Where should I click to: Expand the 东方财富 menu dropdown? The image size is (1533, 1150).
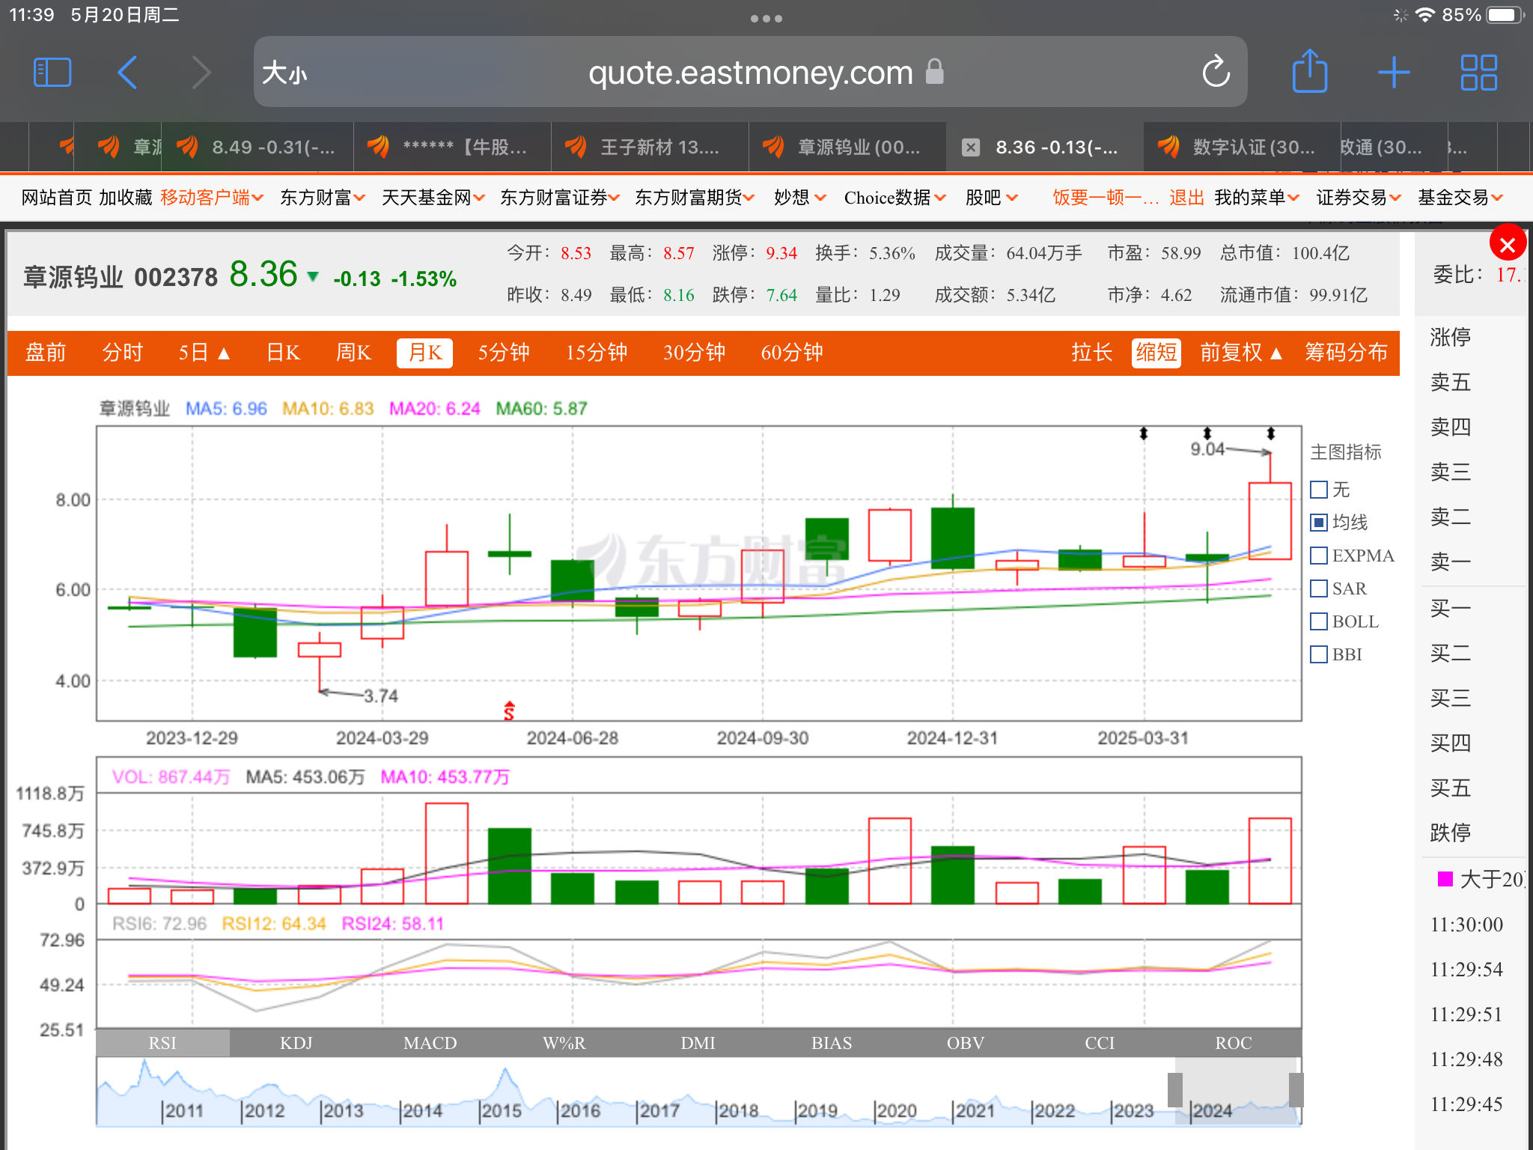coord(323,198)
